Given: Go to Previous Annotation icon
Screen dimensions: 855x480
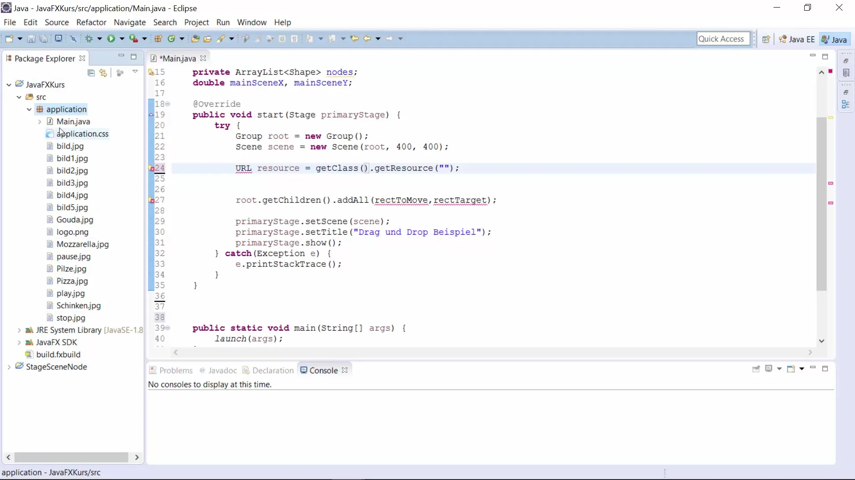Looking at the screenshot, I should point(332,39).
